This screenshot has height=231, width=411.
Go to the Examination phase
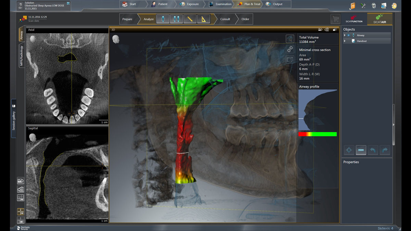coord(221,4)
